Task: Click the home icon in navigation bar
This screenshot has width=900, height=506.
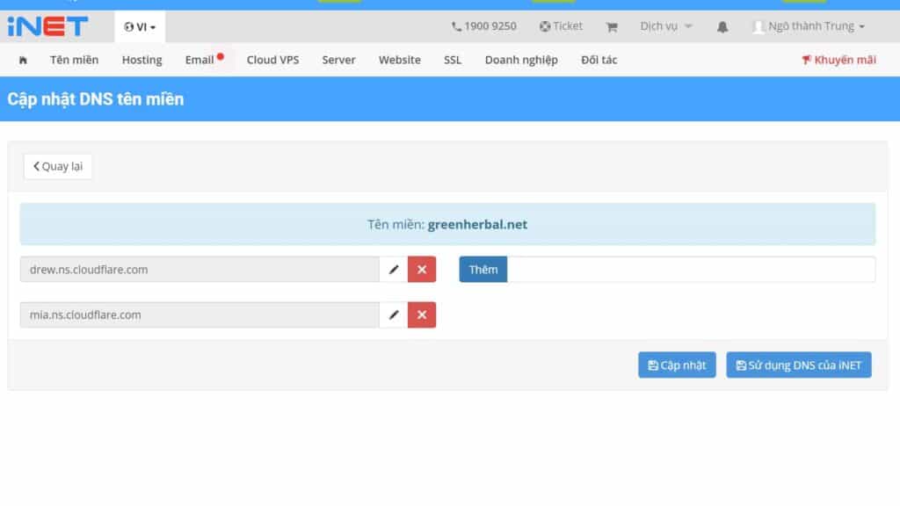Action: point(23,60)
